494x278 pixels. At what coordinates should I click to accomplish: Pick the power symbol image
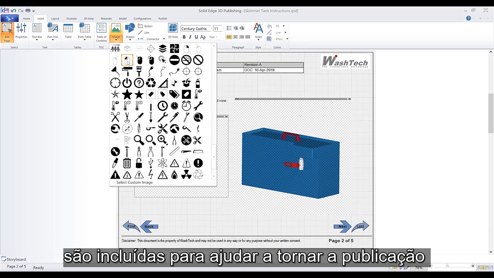click(127, 83)
